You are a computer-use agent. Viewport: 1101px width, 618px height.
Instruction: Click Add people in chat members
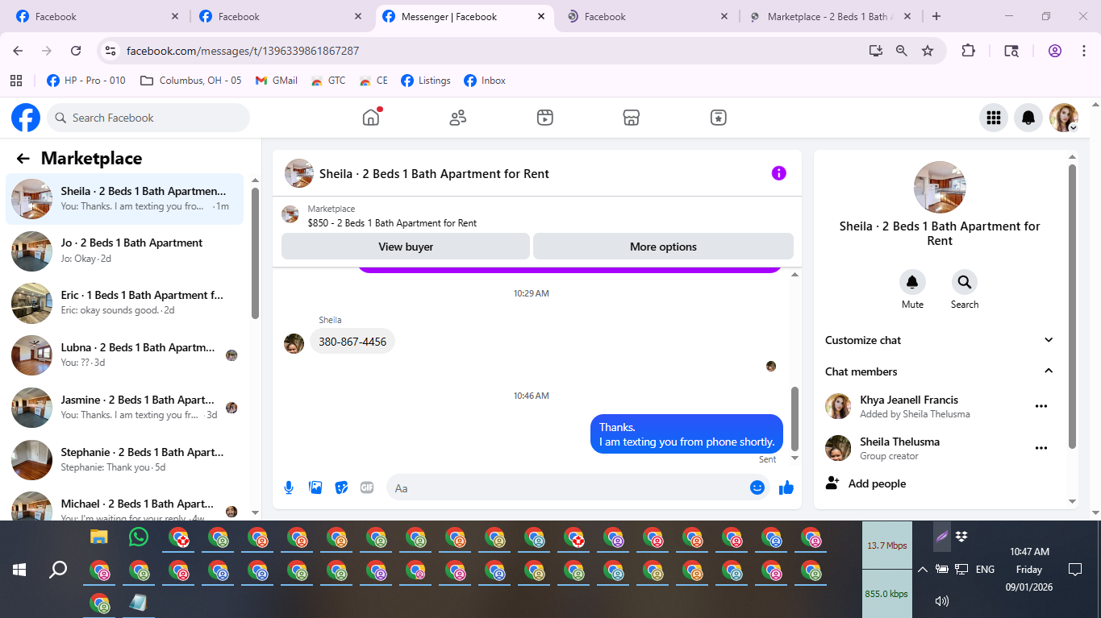point(865,483)
